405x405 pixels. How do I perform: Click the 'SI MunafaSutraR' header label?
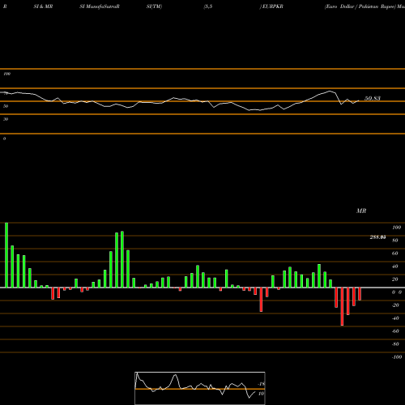(100, 6)
